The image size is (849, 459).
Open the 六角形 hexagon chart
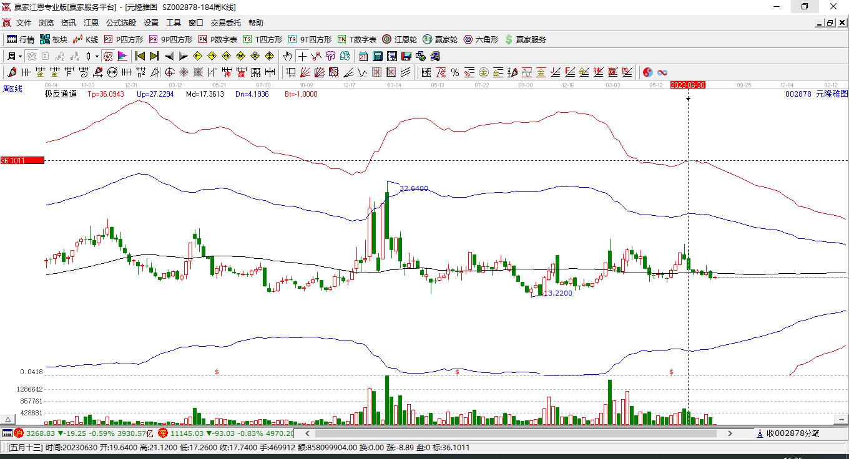point(481,39)
